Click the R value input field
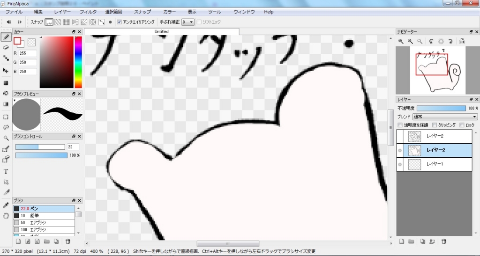Screen dimensions: 480x256 28,53
